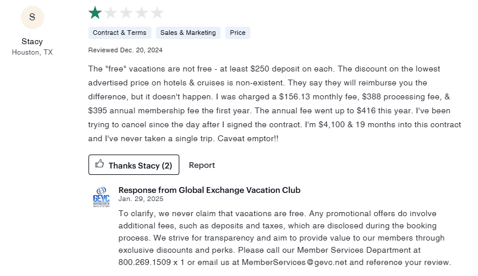Click the reviewer name Stacy
Screen dimensions: 478x276
[x=32, y=42]
